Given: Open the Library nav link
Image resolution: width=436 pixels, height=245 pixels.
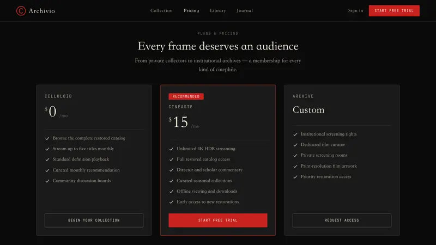Looking at the screenshot, I should coord(217,10).
